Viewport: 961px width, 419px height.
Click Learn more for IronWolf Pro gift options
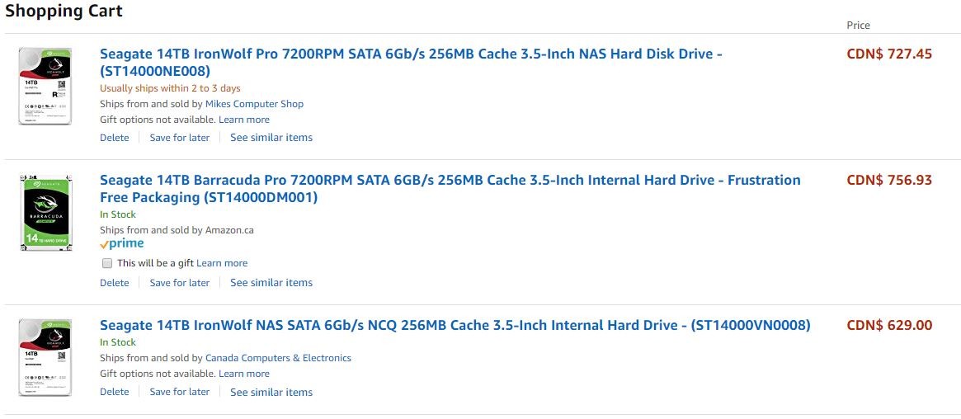coord(244,120)
